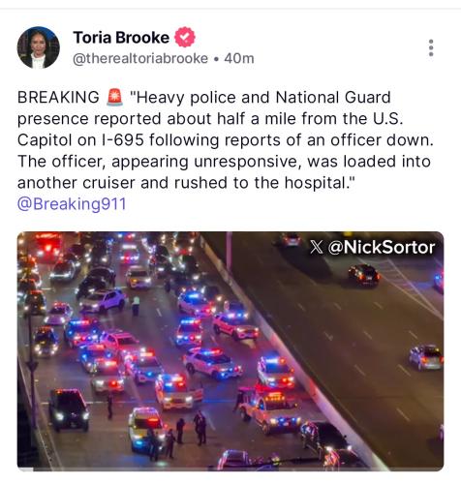
Task: Visit the @therealtoriabrooke handle
Action: pos(140,58)
